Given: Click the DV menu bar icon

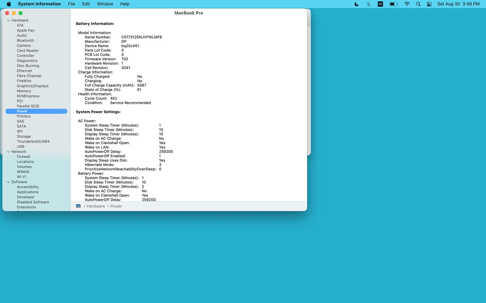Looking at the screenshot, I should click(x=380, y=4).
